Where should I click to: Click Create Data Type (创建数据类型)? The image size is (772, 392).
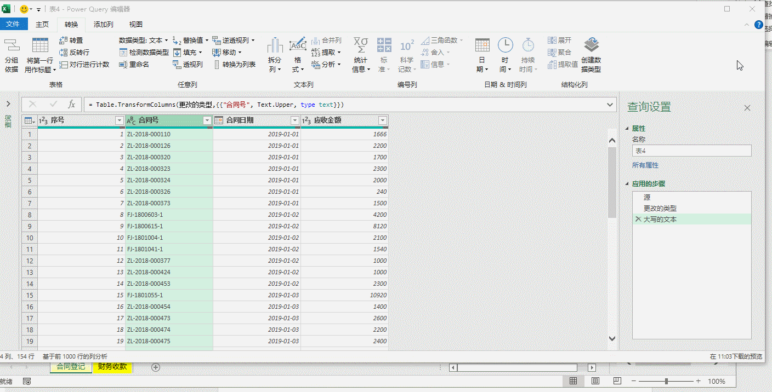(591, 56)
